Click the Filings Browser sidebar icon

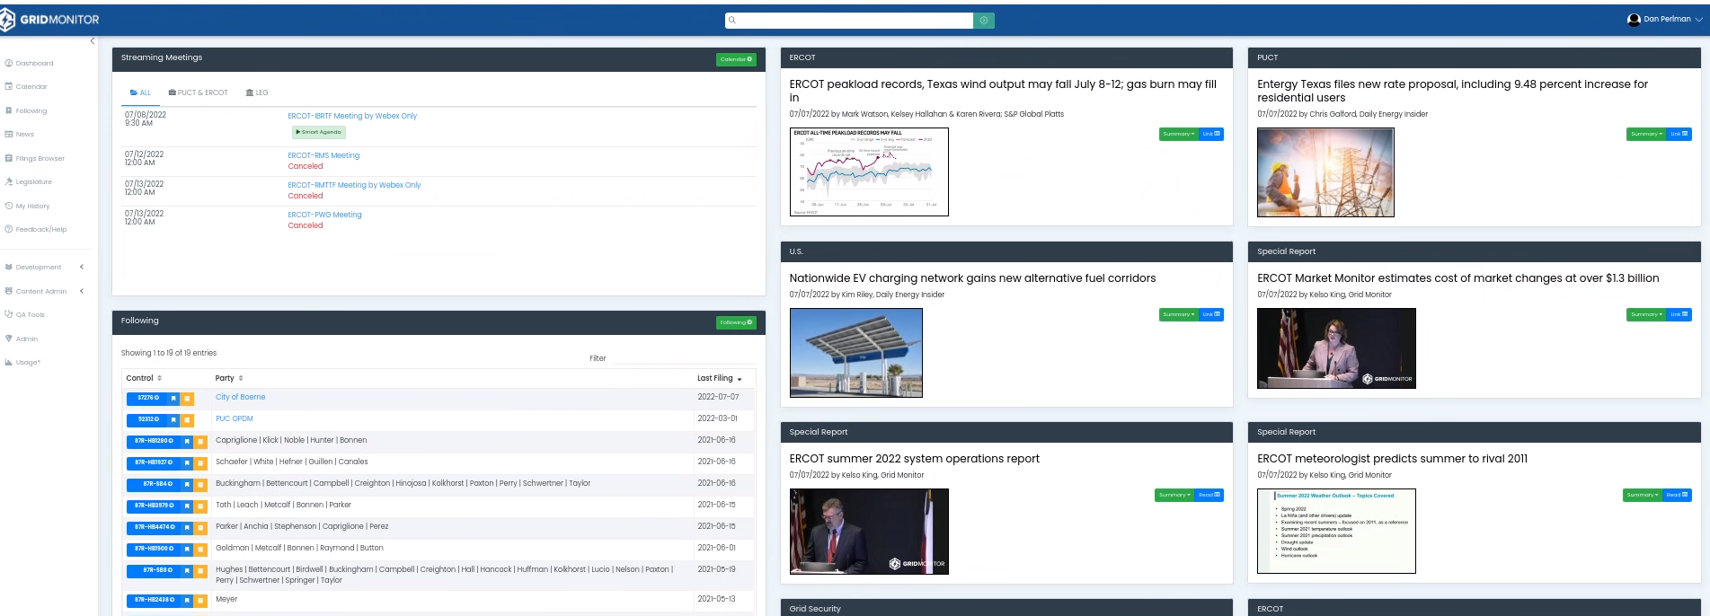pyautogui.click(x=8, y=158)
